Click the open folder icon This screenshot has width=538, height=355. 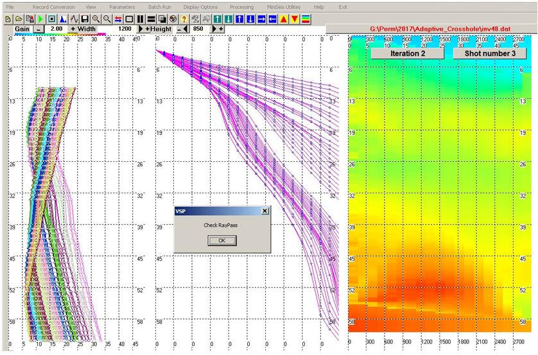[x=19, y=19]
